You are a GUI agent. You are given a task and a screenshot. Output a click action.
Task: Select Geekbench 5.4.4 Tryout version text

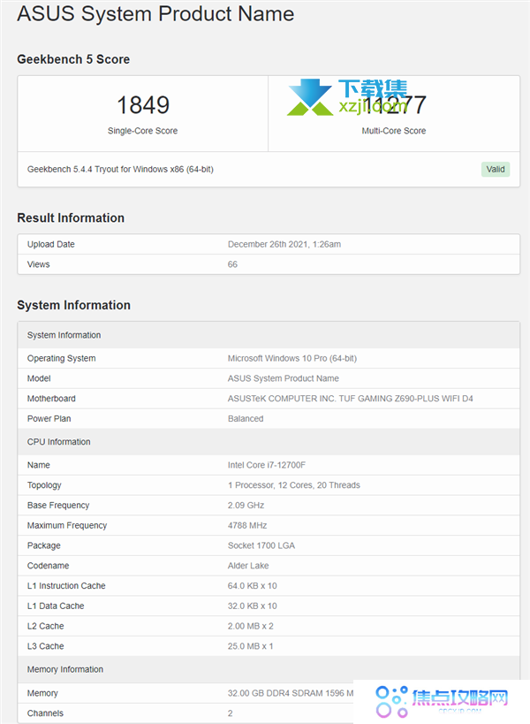(120, 170)
